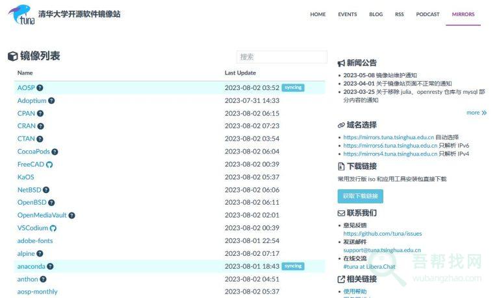Click the help icon next to AOSP
499x298 pixels.
pos(40,87)
